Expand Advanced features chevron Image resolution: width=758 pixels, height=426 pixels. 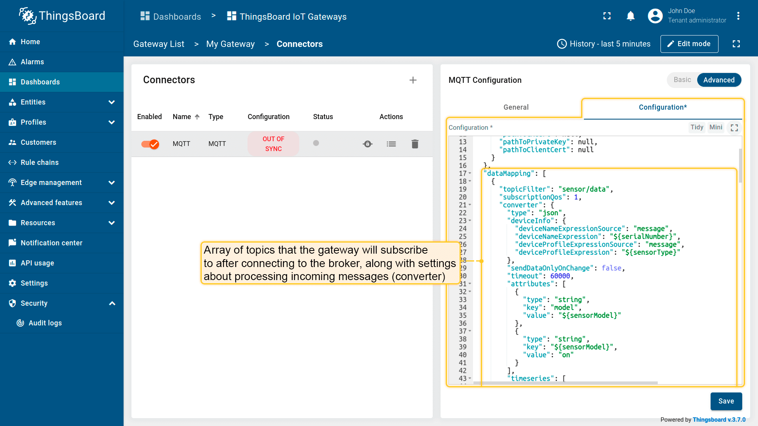click(112, 203)
